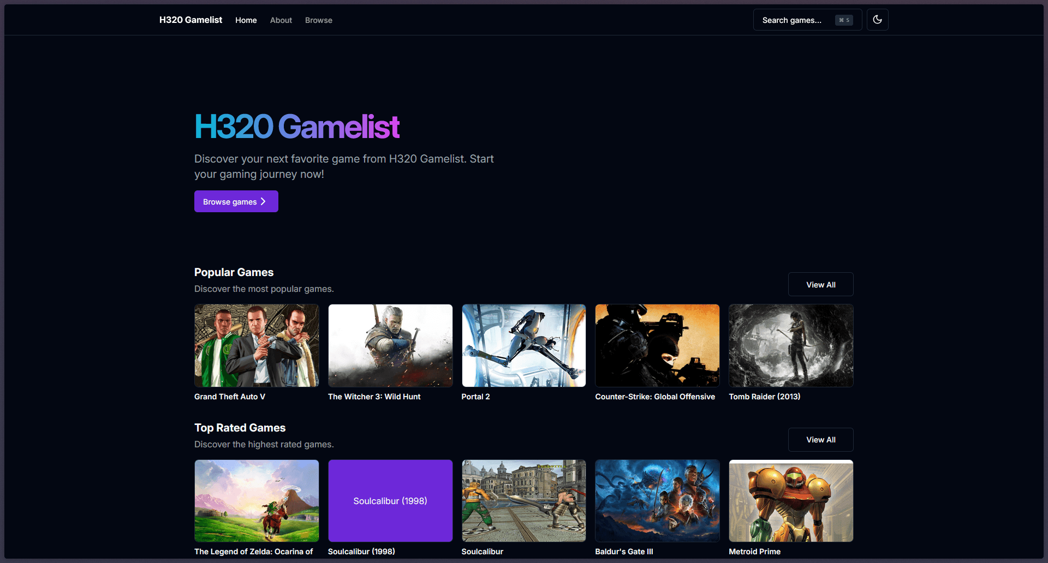Open the About navigation item
The image size is (1048, 563).
pyautogui.click(x=281, y=20)
